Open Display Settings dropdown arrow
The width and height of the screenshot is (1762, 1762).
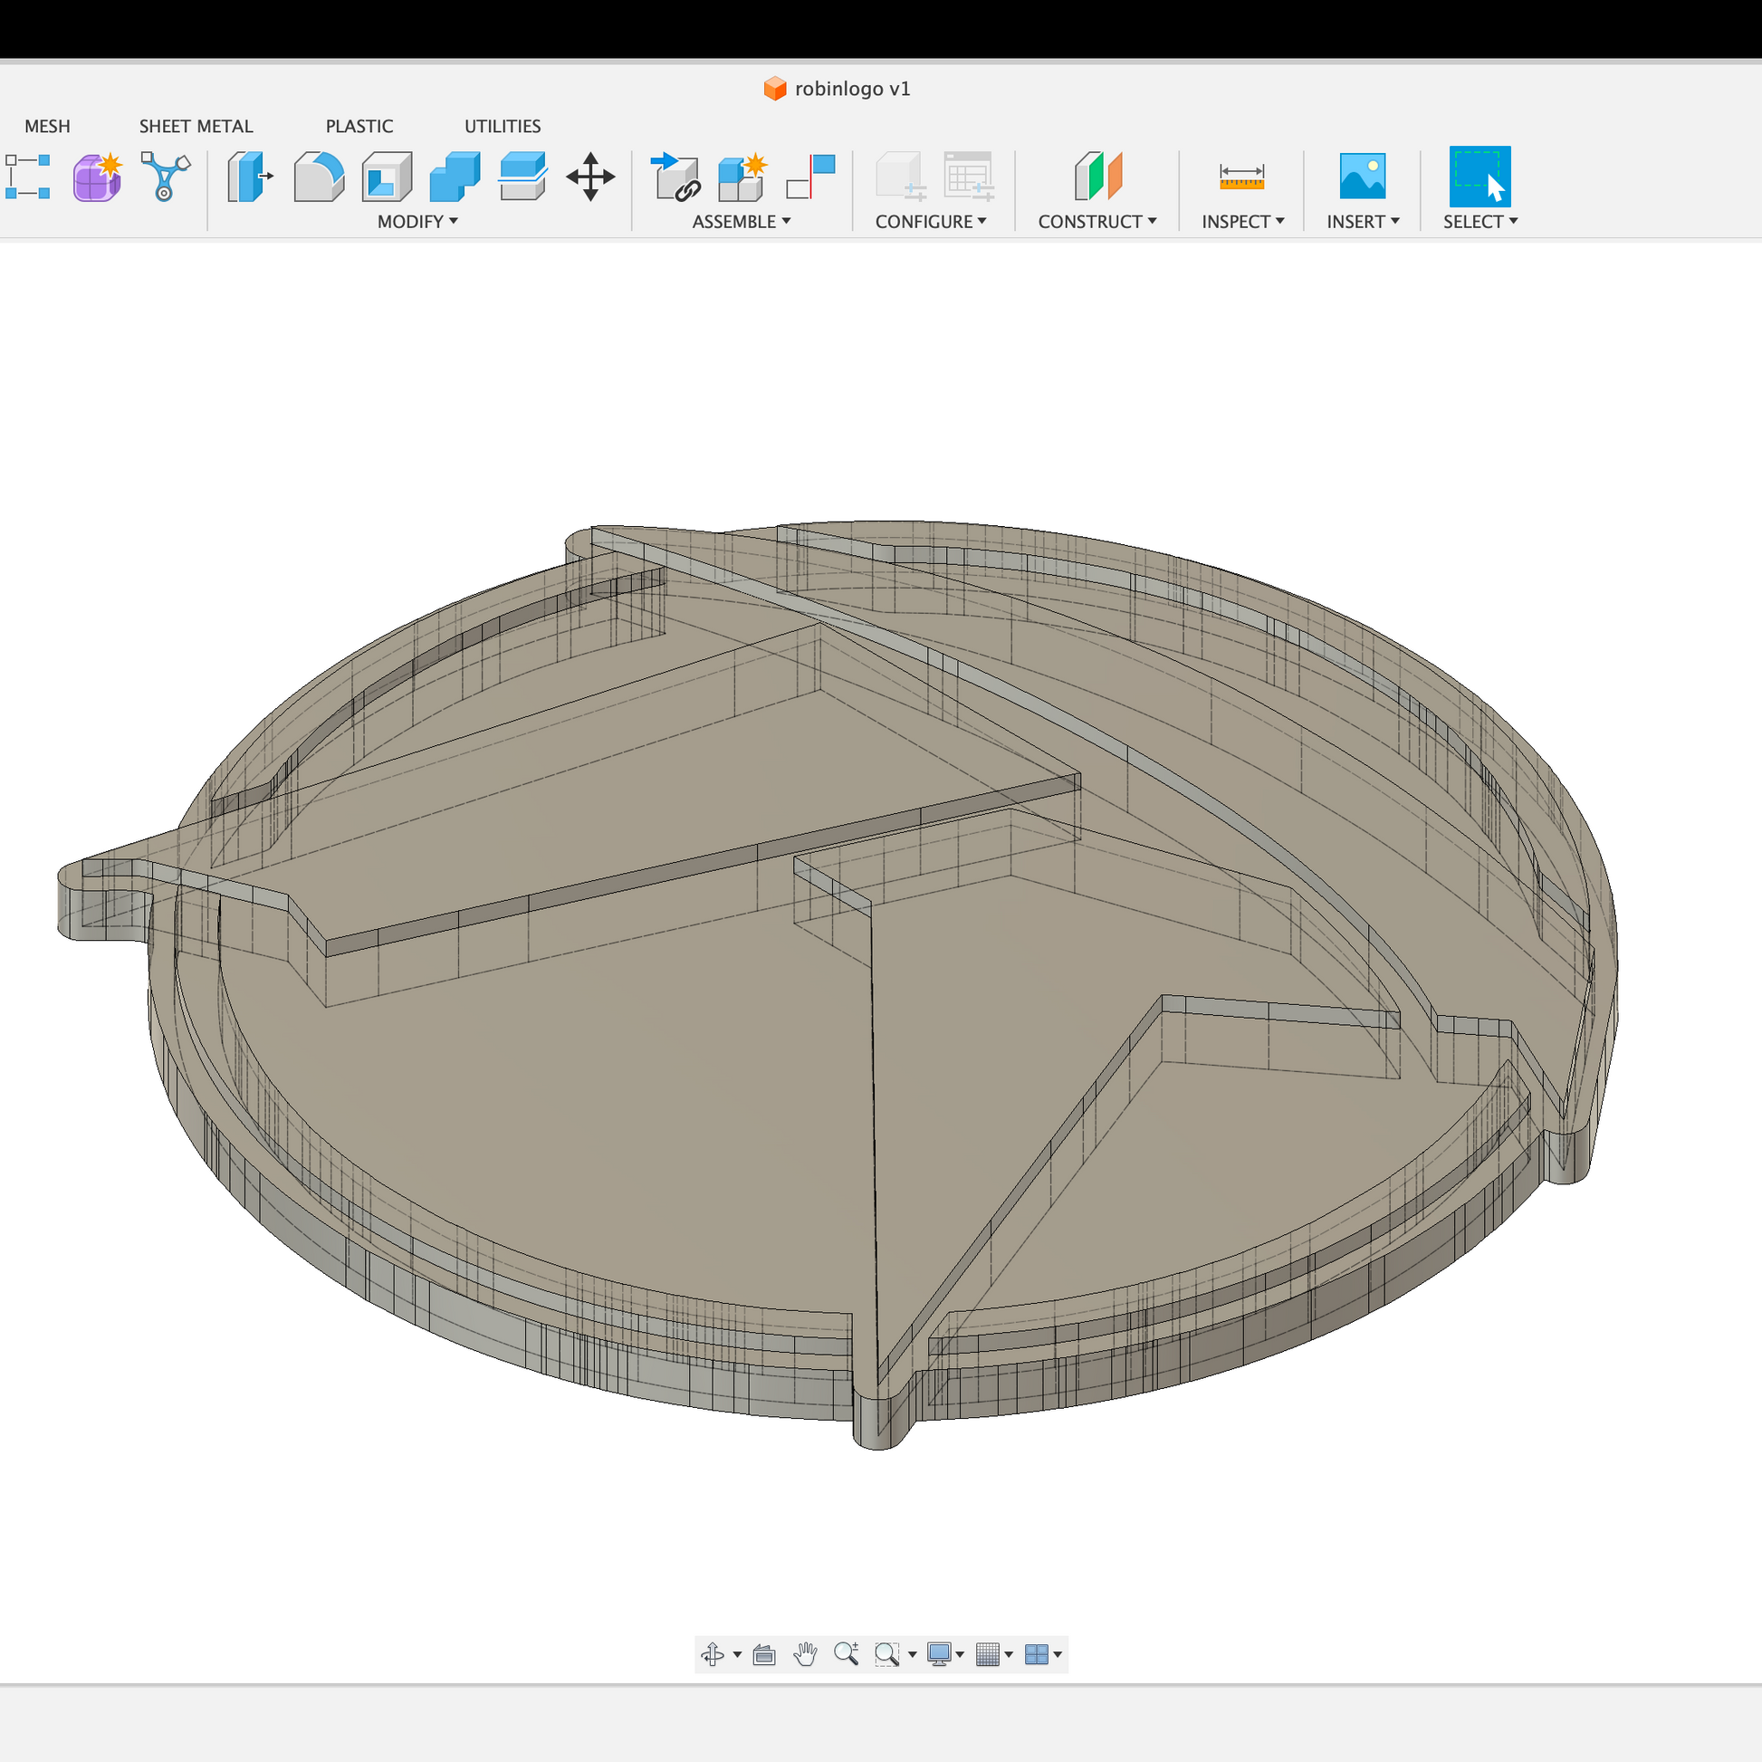[960, 1654]
